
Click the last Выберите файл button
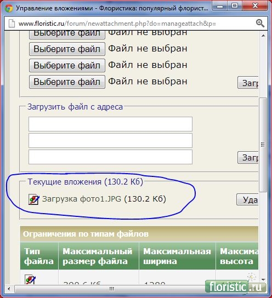[67, 82]
